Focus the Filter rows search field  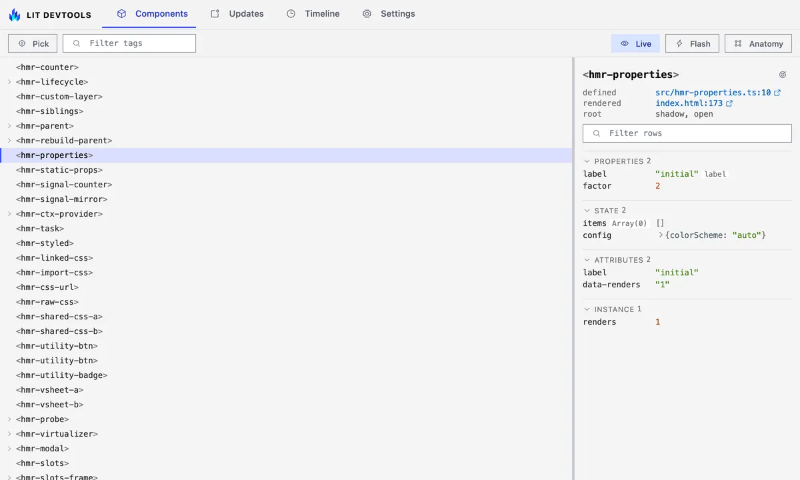click(687, 133)
